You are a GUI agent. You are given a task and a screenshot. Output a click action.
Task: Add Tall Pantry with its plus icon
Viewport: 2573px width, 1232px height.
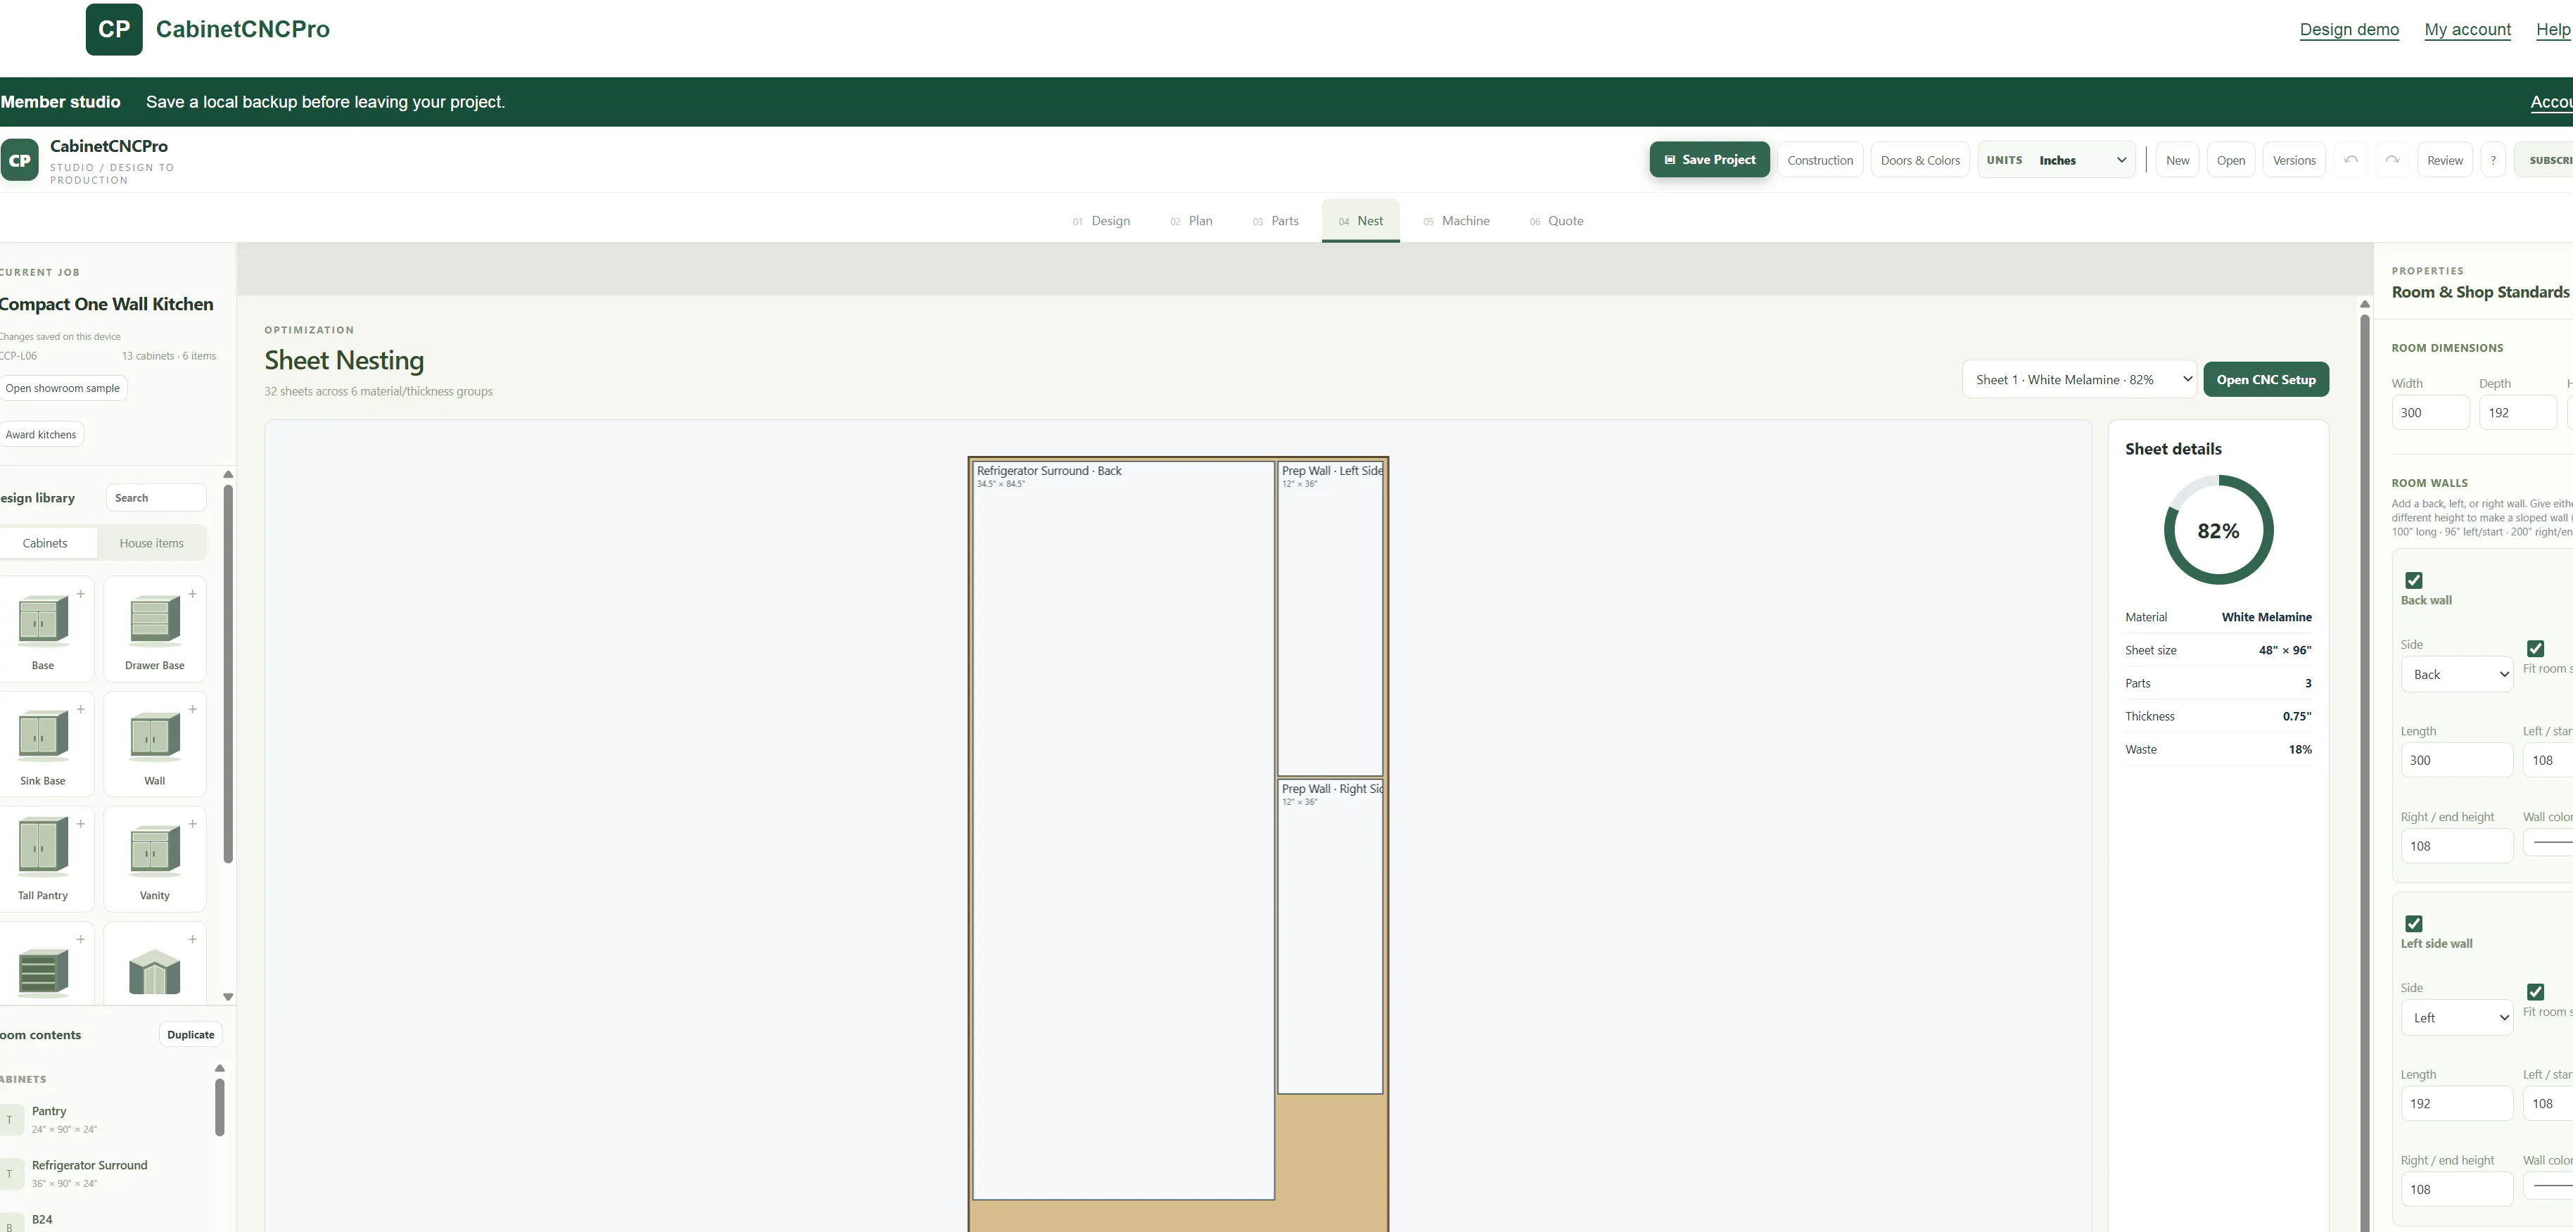(x=81, y=825)
